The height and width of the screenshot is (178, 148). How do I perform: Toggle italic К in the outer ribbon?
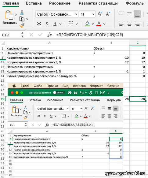pos(47,24)
